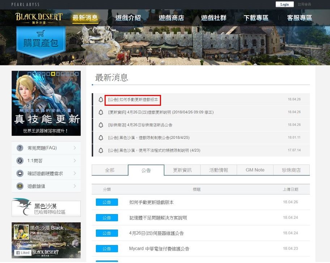
Task: Open the 遊戲社群 navigation menu
Action: point(213,18)
